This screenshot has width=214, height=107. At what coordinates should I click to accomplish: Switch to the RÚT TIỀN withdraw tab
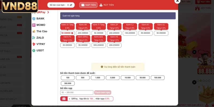[107, 5]
